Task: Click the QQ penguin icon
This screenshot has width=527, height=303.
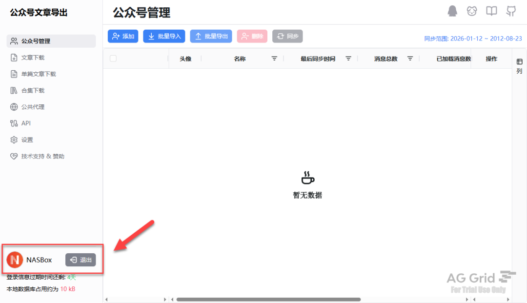Action: coord(452,11)
